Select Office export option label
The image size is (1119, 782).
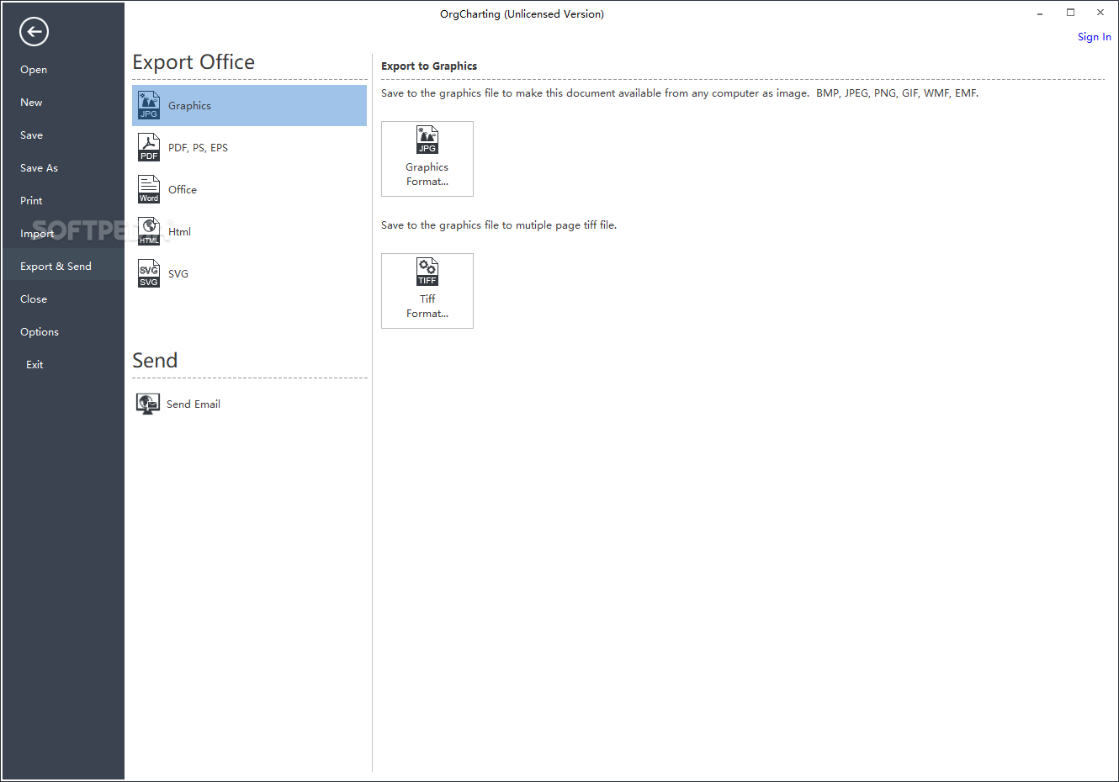point(183,190)
